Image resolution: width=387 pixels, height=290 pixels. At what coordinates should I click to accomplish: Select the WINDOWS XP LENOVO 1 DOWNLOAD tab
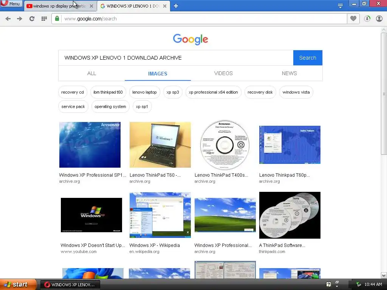(x=133, y=6)
